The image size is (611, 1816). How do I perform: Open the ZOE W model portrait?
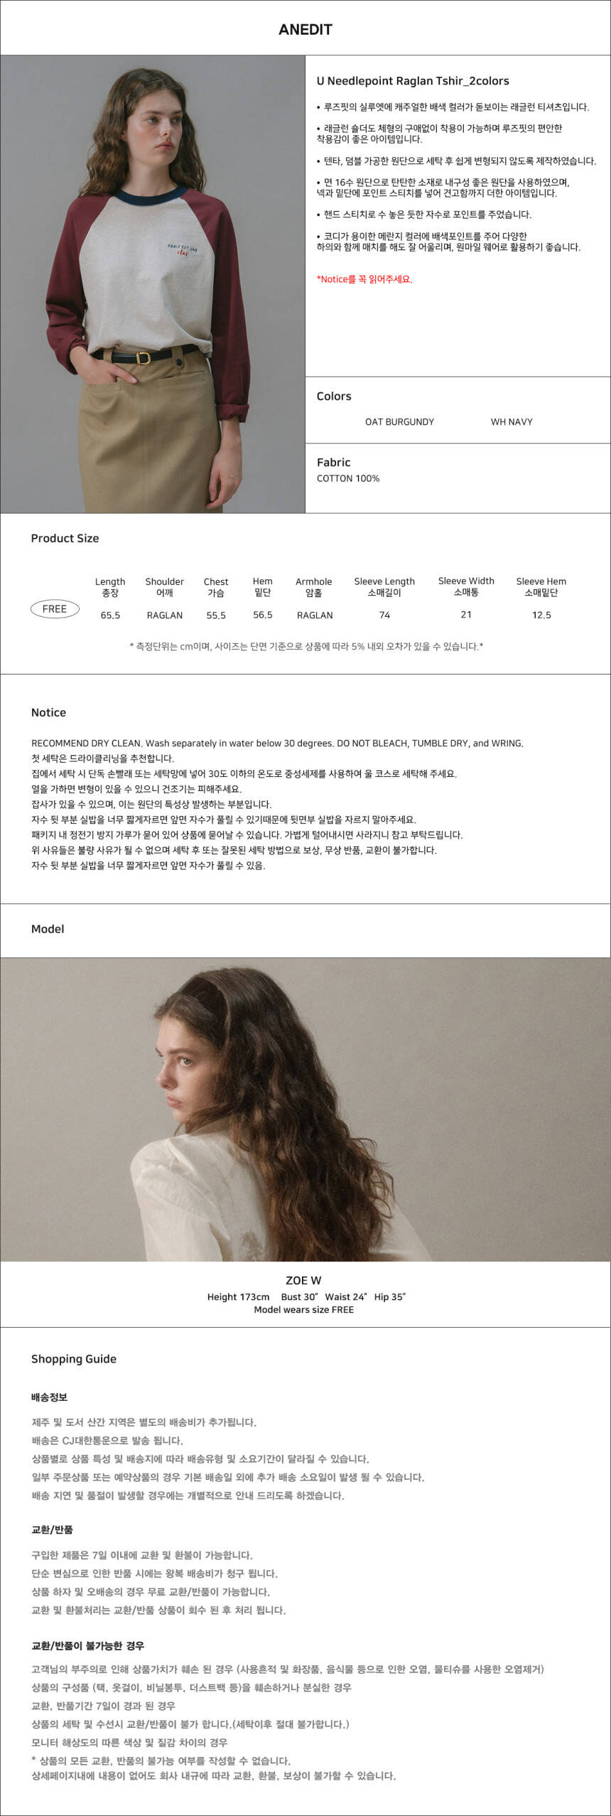(305, 1110)
